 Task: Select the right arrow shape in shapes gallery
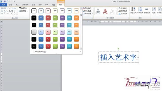click(12, 11)
